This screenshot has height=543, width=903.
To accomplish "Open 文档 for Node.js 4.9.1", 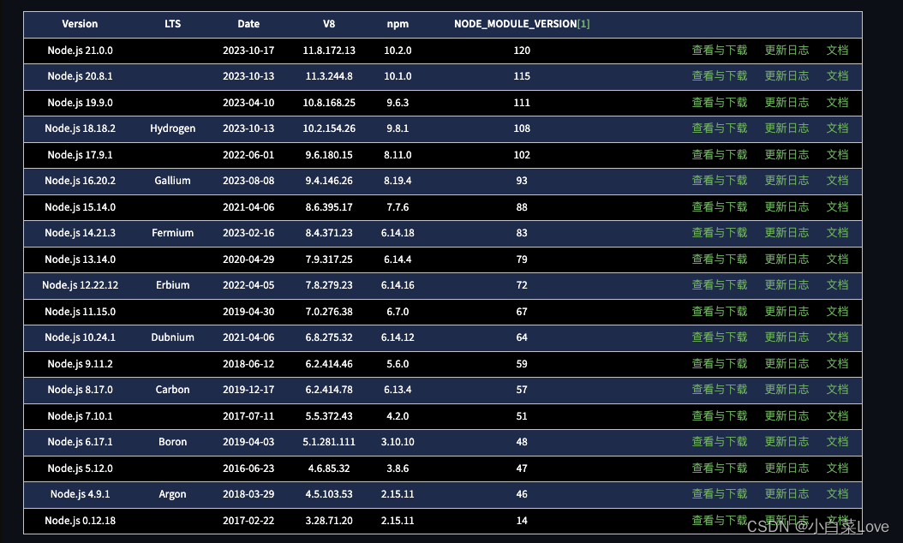I will [837, 494].
